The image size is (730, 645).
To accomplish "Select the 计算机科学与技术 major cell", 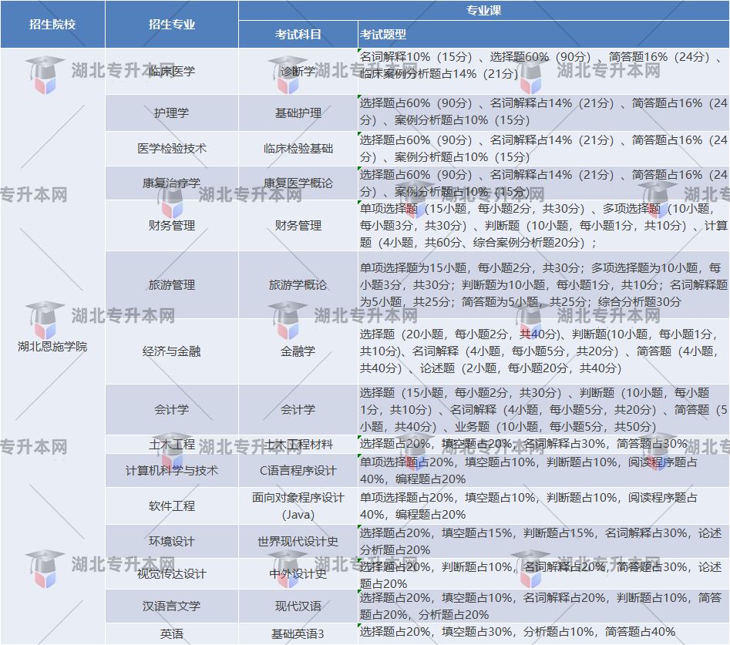I will (x=172, y=471).
